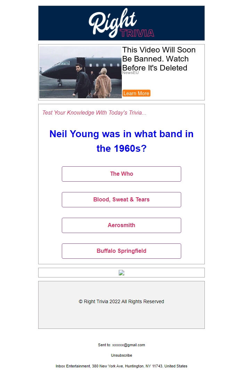Select the answer Blood, Sweat & Tears

[x=121, y=199]
